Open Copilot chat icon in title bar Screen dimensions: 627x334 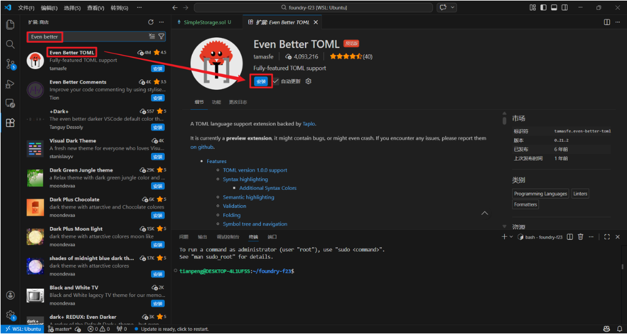tap(443, 7)
